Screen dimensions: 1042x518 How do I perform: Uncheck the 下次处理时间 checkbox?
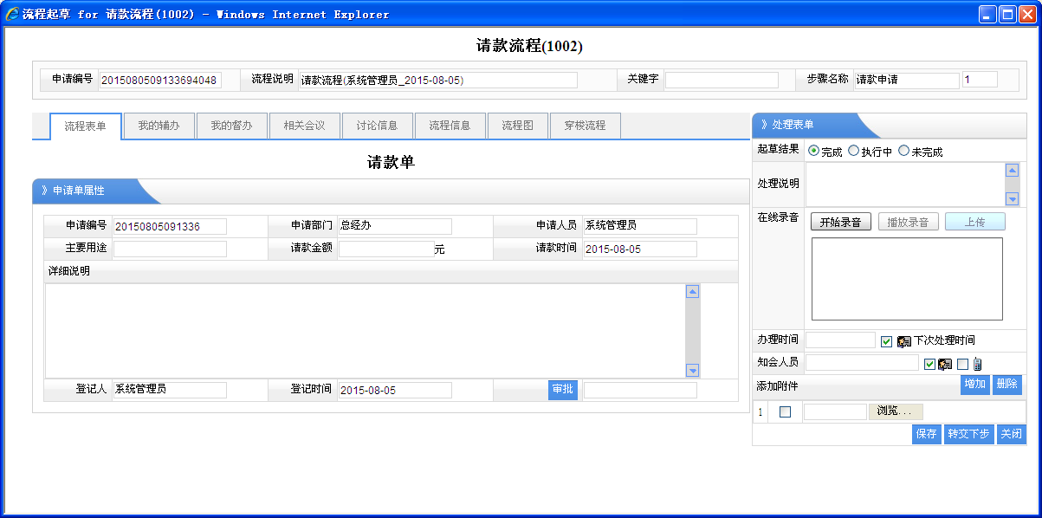coord(886,341)
